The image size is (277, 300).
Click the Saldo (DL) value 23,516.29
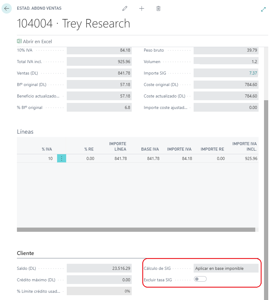(99, 268)
